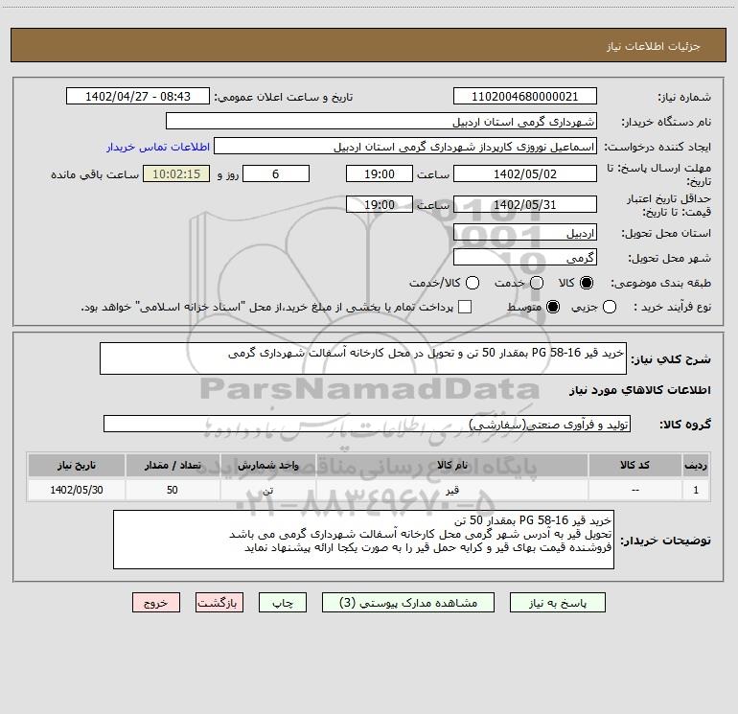Choose the جزیی purchase type radio

(610, 308)
